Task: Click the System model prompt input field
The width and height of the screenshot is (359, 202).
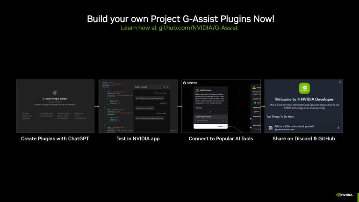Action: coord(210,120)
